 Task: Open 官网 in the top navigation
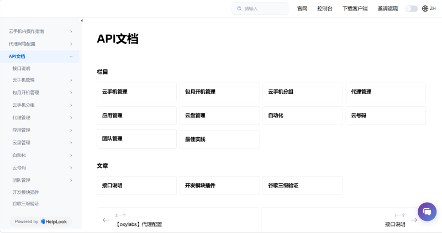302,9
